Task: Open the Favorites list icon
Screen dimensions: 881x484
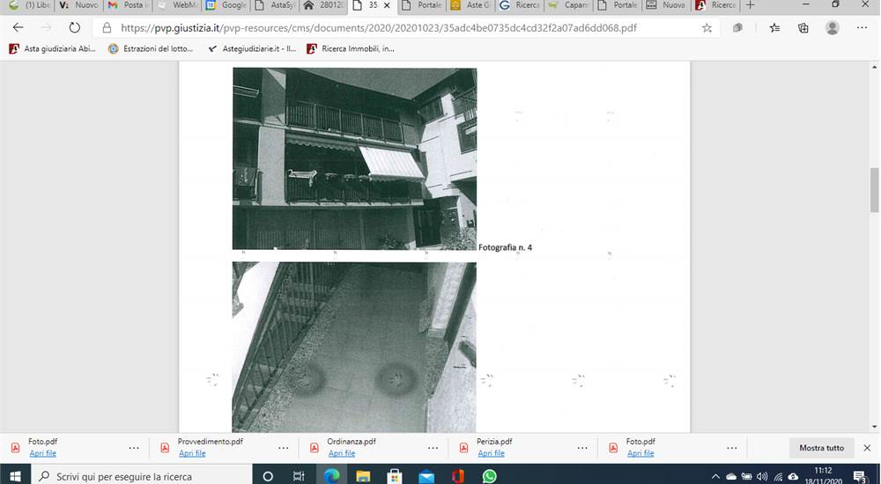Action: [x=774, y=27]
